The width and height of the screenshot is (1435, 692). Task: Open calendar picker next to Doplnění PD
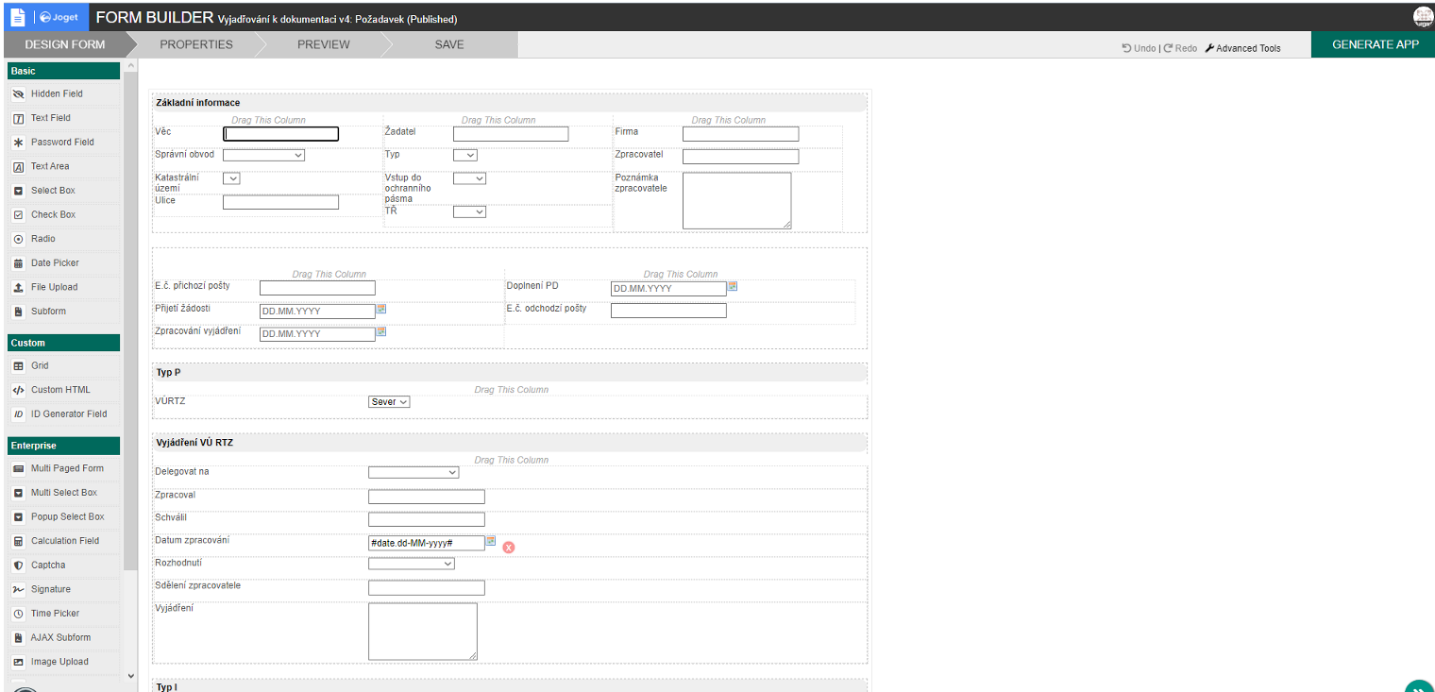(734, 285)
